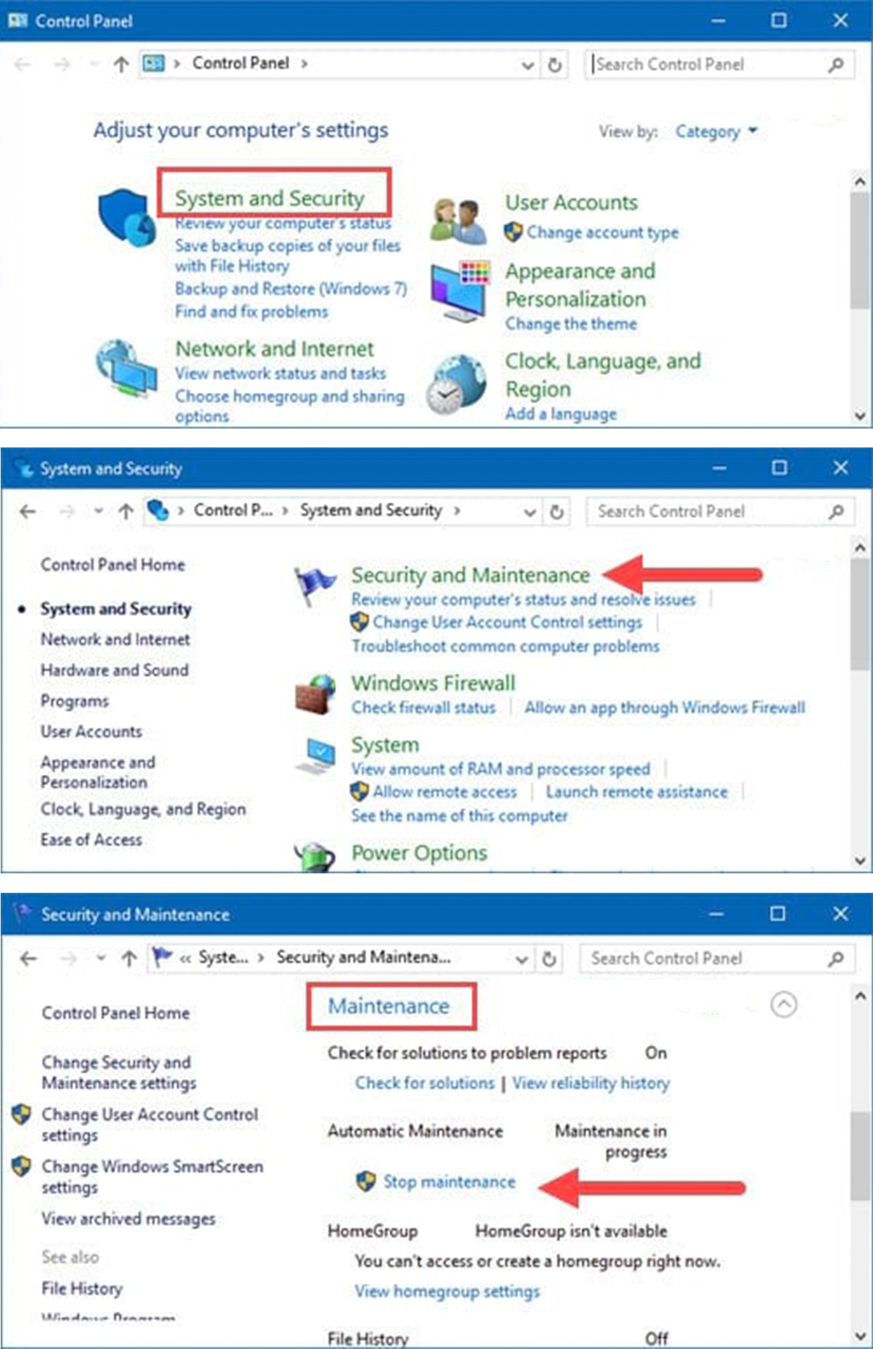Click See the name of this computer

459,816
